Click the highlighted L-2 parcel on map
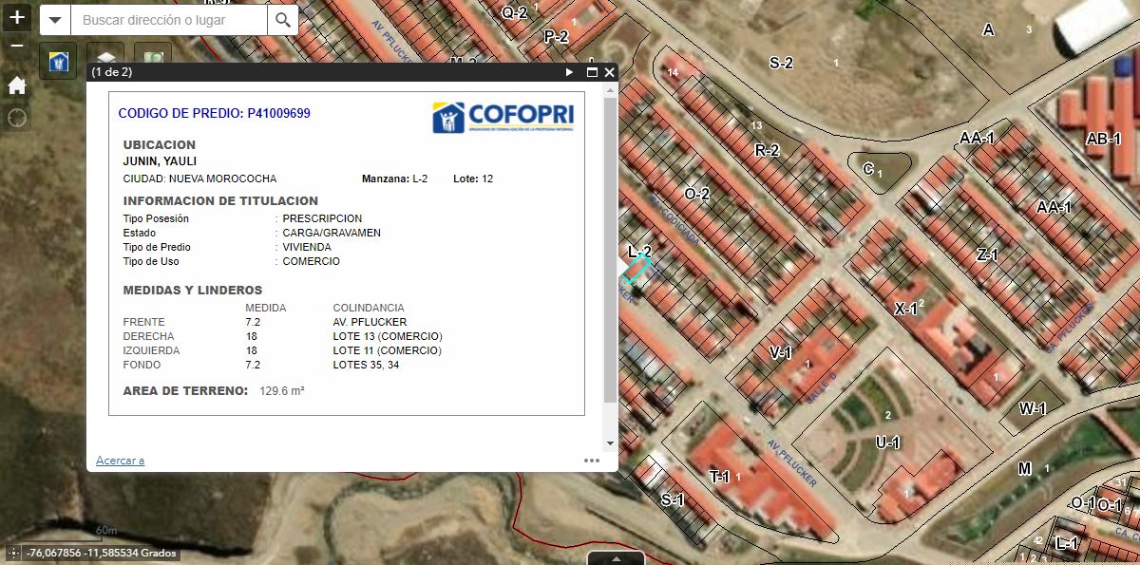1140x565 pixels. 636,269
